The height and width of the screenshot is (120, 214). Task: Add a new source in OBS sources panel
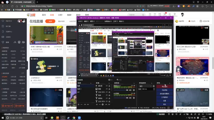(x=97, y=105)
